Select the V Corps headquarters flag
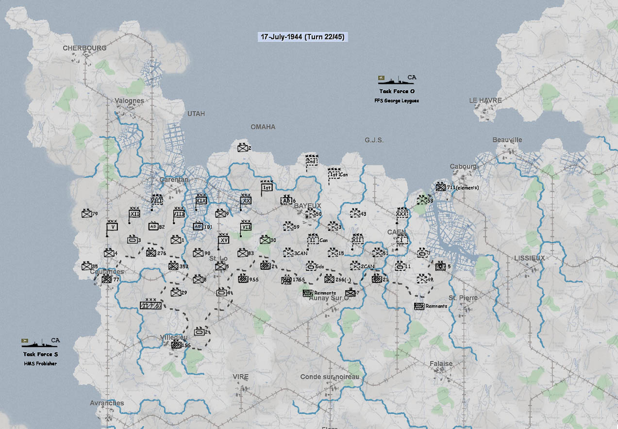The image size is (618, 429). 112,227
